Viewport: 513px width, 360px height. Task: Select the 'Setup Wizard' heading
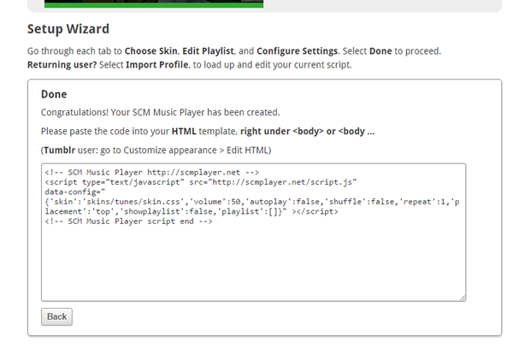[68, 29]
